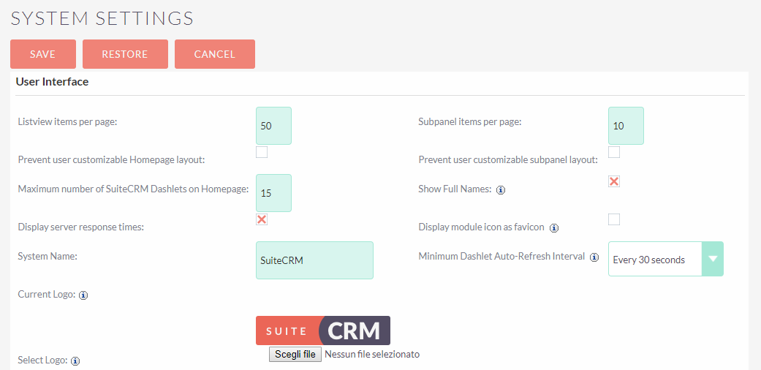Focus the Listview items per page field
Screen dimensions: 761x370
coord(273,126)
